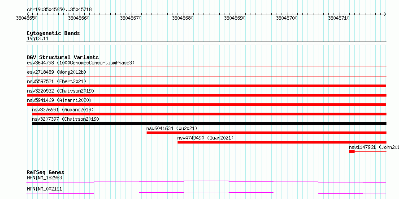
Task: Open variant nsv3207397 (Chaisson2019) label
Action: (65, 119)
